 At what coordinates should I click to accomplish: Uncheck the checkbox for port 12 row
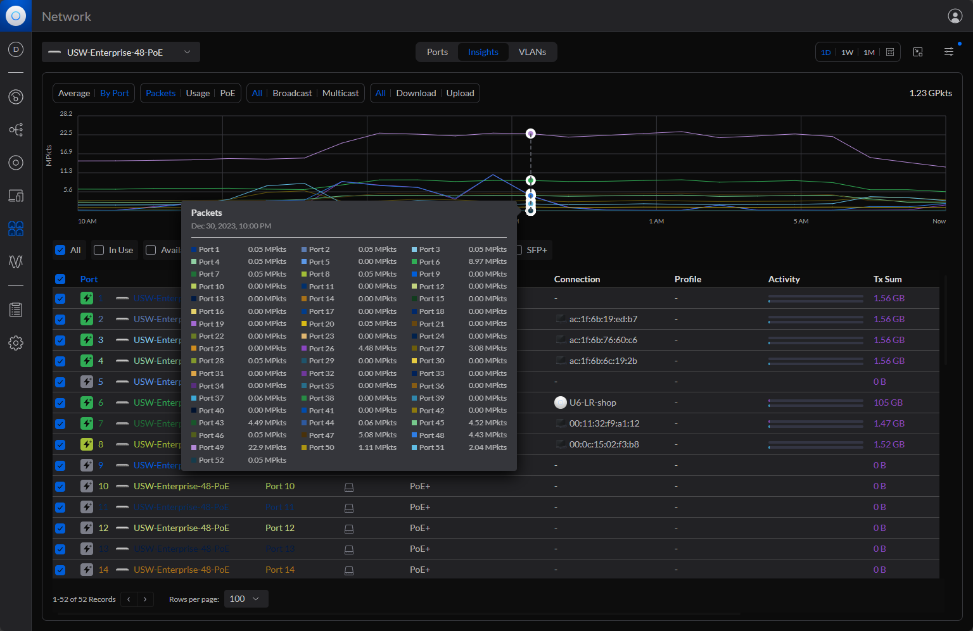click(60, 528)
